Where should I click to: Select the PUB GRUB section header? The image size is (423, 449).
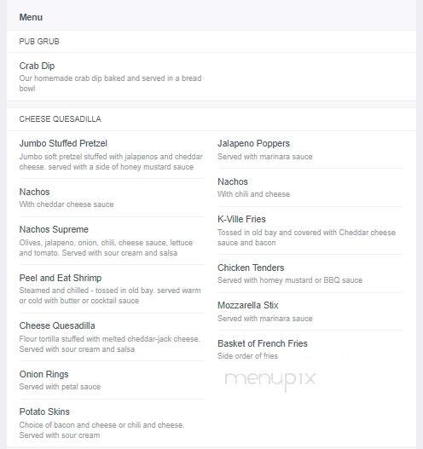coord(39,41)
